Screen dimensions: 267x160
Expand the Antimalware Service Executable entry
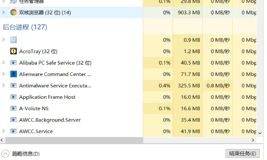coord(3,85)
